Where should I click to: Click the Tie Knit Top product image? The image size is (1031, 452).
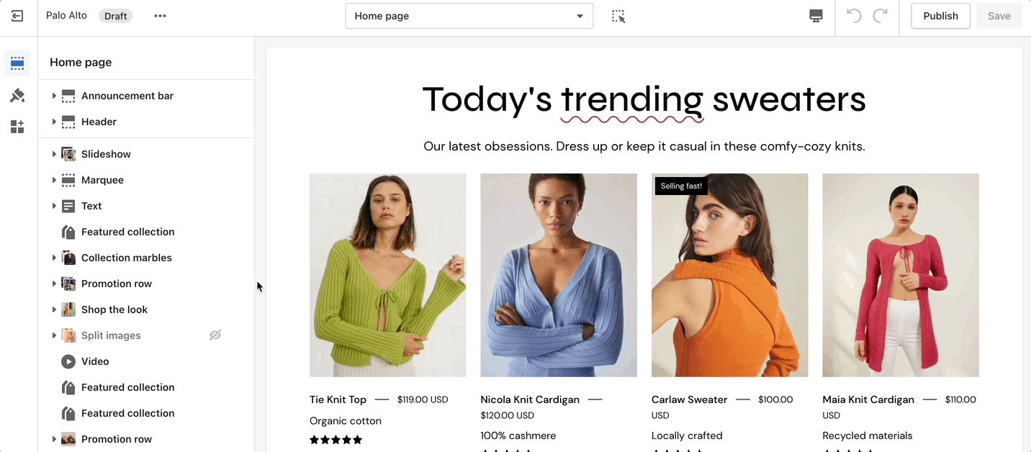click(387, 275)
